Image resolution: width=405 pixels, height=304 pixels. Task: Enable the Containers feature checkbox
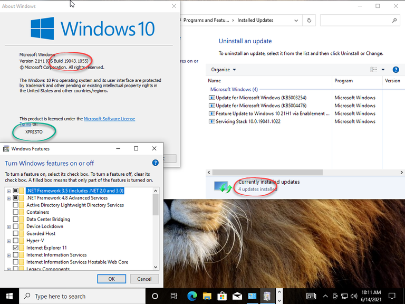[16, 212]
